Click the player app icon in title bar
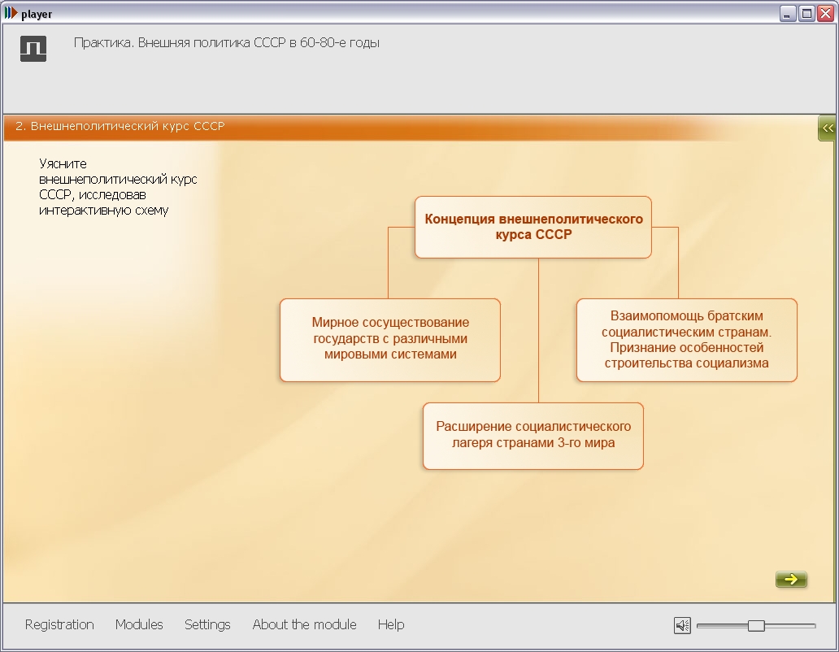This screenshot has width=839, height=652. tap(11, 14)
